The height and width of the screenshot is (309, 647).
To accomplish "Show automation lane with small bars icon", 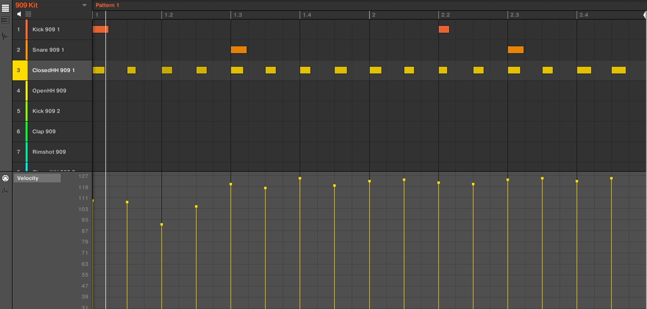I will click(5, 190).
